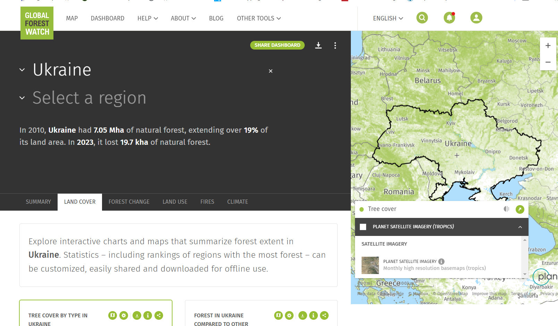Show info for Tree Cover By Type widget

148,315
